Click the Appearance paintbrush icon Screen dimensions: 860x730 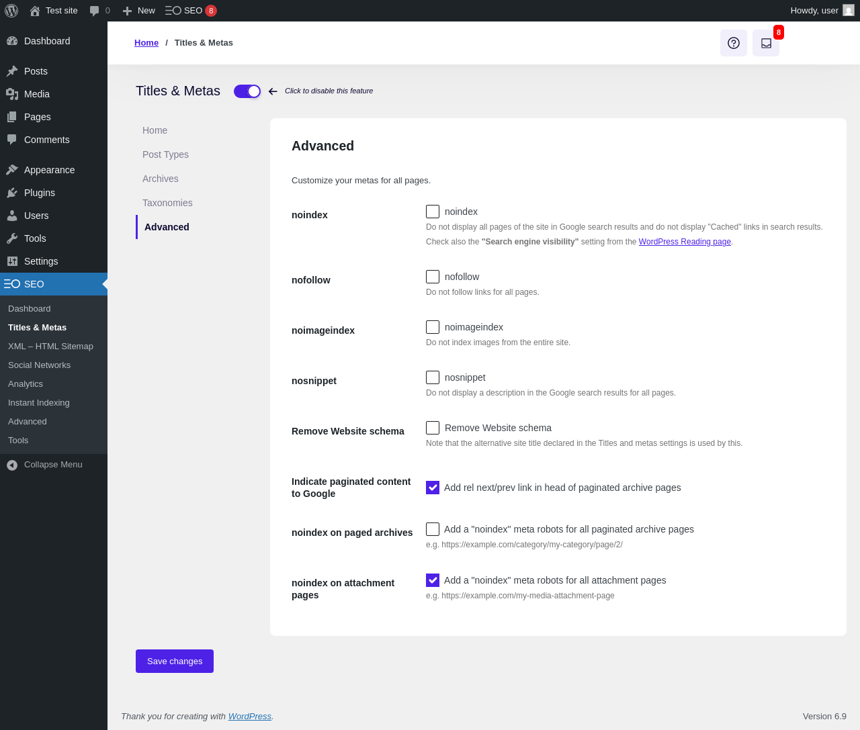point(12,170)
